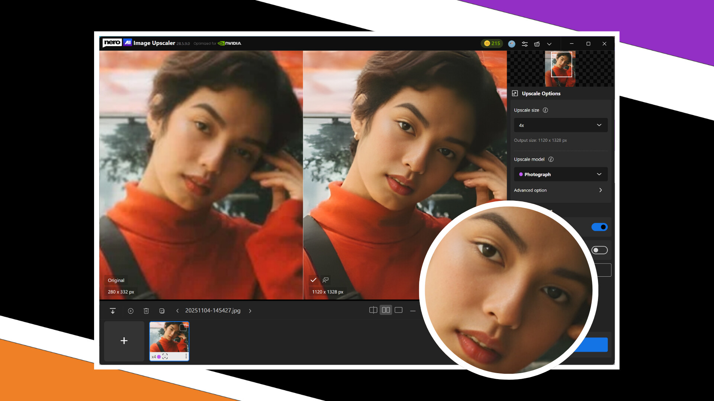Open the shopping basket icon
This screenshot has width=714, height=401.
(x=537, y=44)
